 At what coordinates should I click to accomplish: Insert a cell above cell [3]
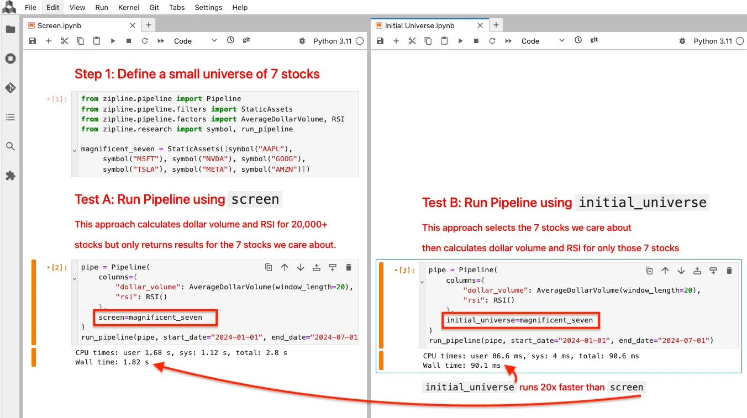[x=697, y=271]
